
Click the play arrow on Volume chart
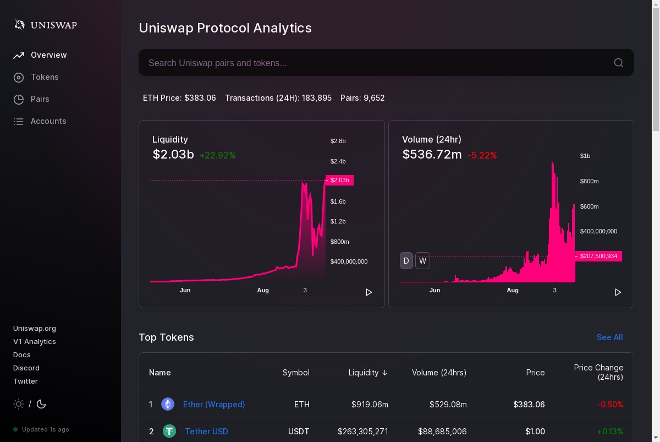coord(618,292)
